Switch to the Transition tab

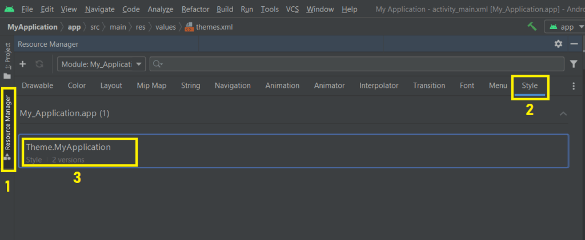(429, 86)
